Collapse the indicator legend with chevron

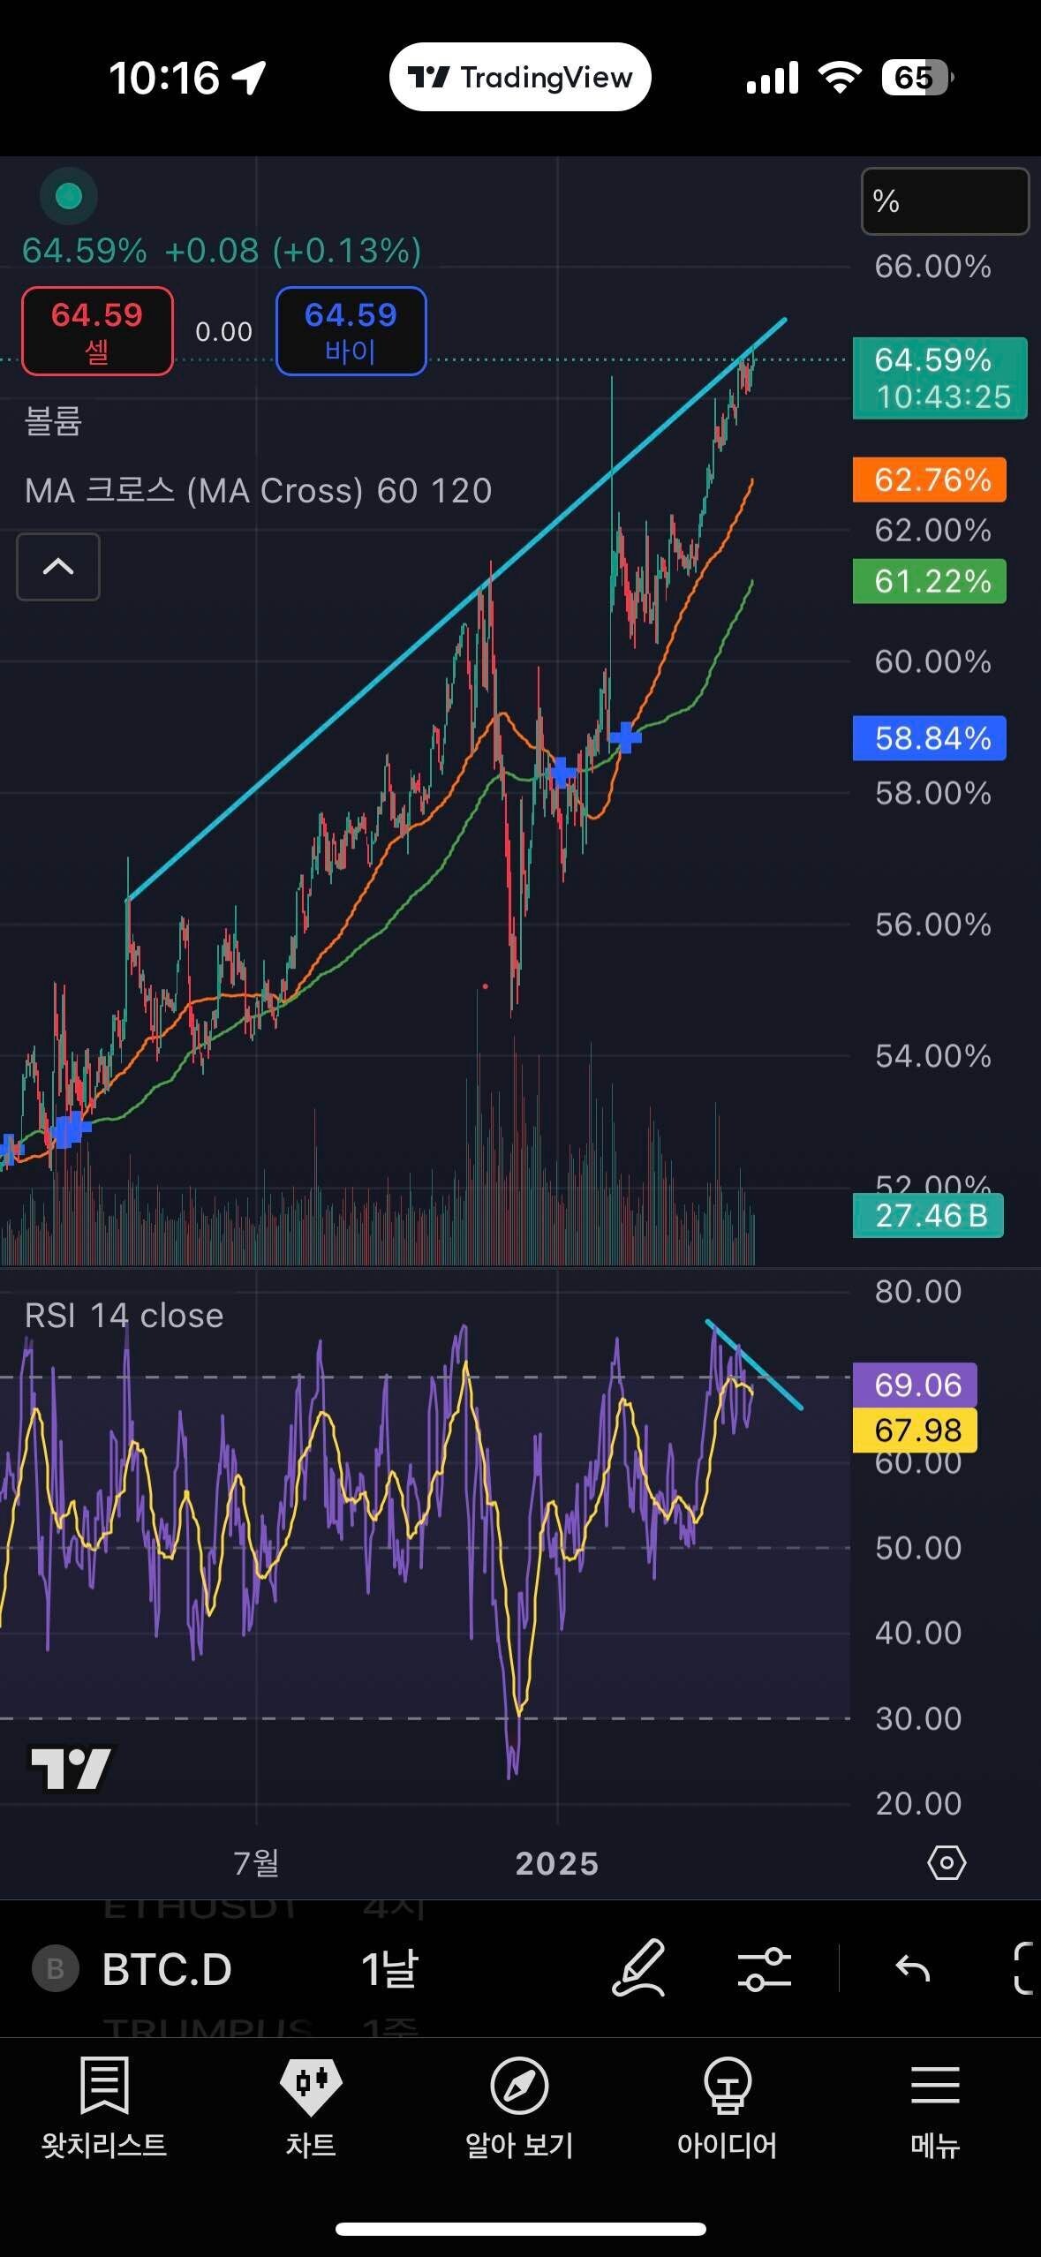click(x=58, y=567)
